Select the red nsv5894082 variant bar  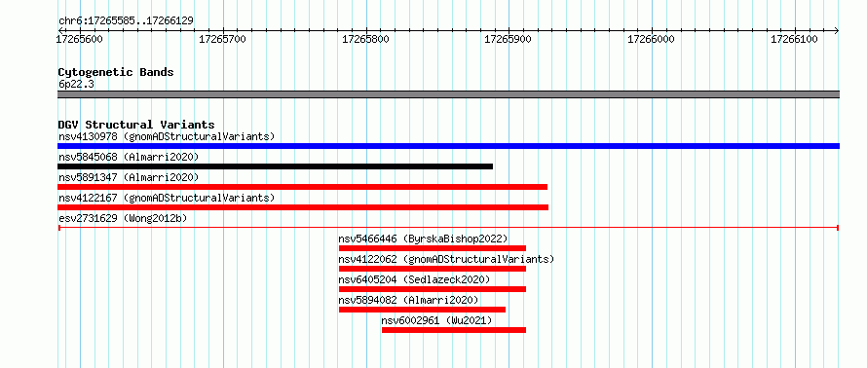coord(423,310)
